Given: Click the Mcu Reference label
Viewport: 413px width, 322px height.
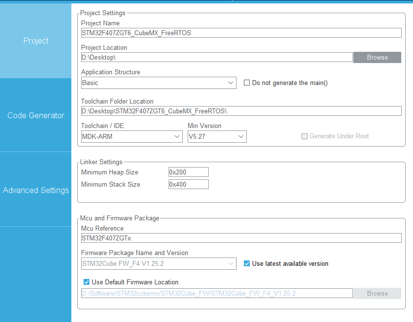Looking at the screenshot, I should coord(102,228).
